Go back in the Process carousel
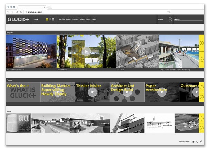This screenshot has width=214, height=155. point(202,97)
